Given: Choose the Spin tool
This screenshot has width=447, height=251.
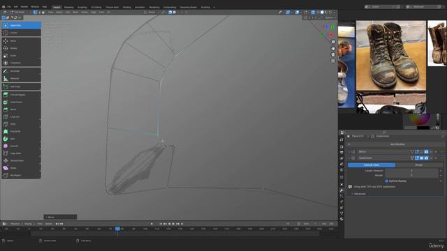Looking at the screenshot, I should tap(21, 139).
